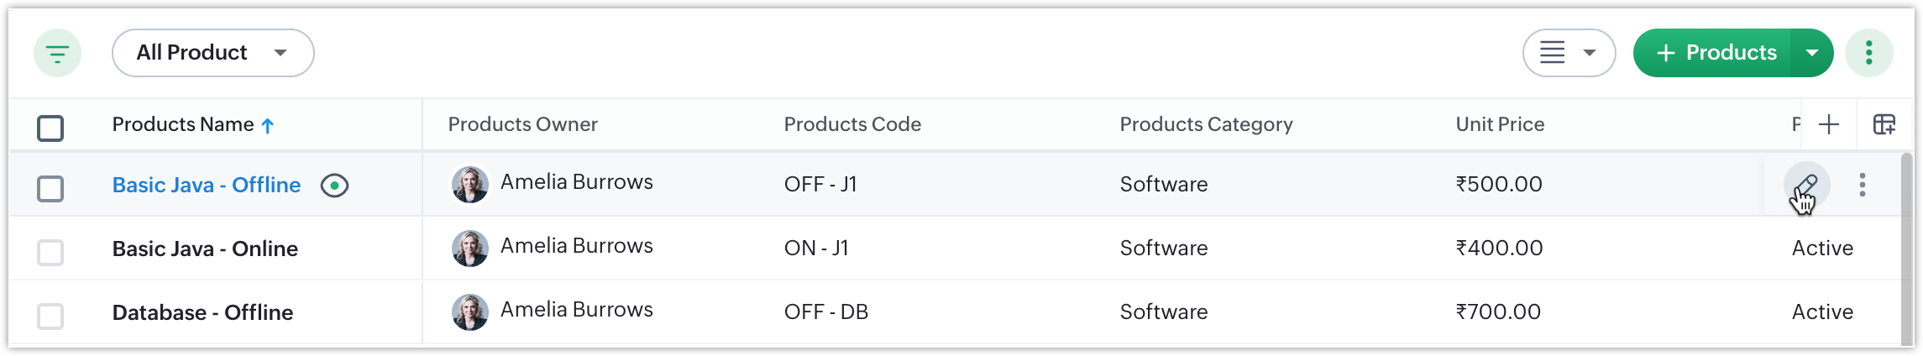Click the plus icon to add column
The height and width of the screenshot is (356, 1923).
pos(1828,125)
